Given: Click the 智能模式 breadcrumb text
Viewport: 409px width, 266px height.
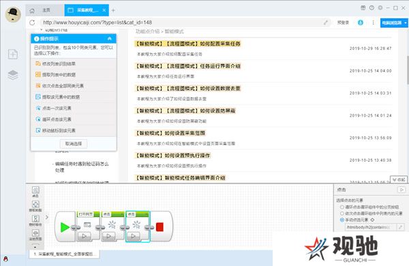Looking at the screenshot, I should point(175,31).
